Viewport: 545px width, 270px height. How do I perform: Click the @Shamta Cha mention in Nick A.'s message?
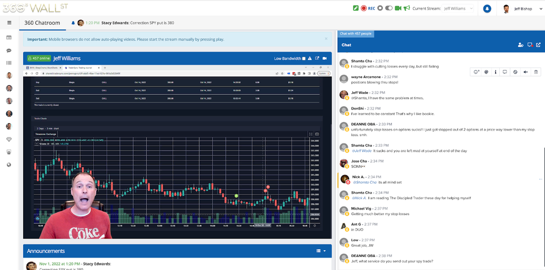[365, 182]
